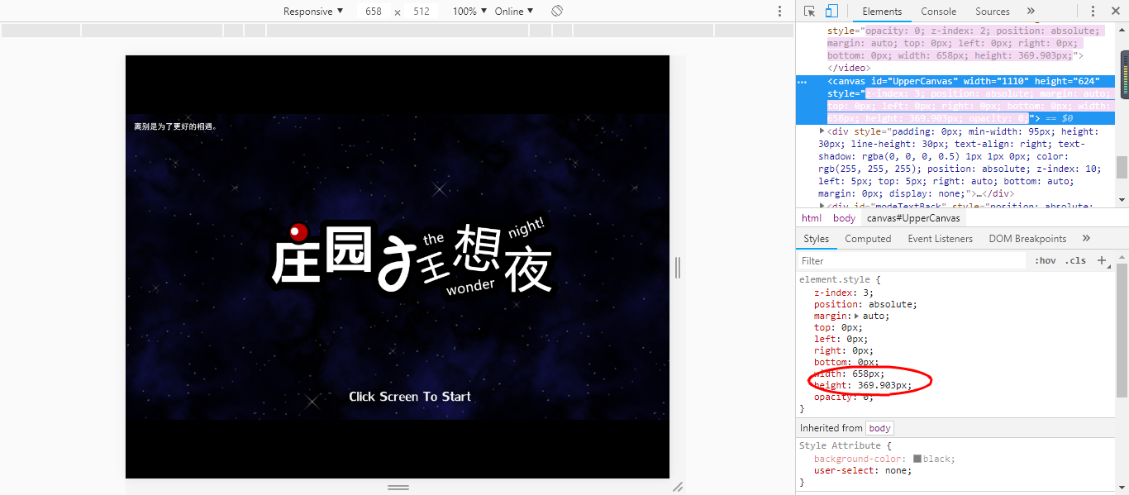Select the Styles sidebar tab

[816, 238]
